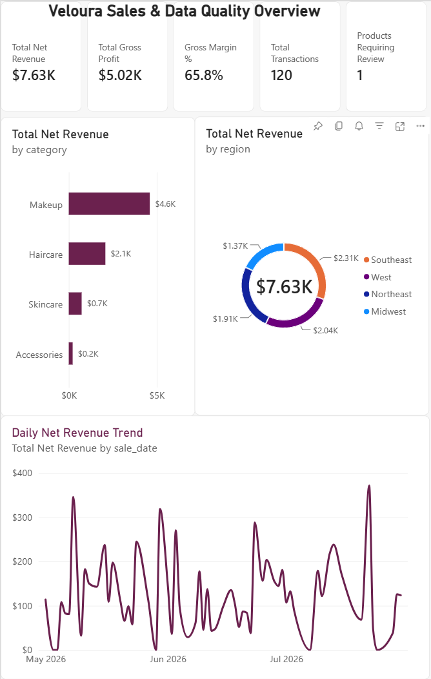Copy the region donut visual

click(339, 126)
